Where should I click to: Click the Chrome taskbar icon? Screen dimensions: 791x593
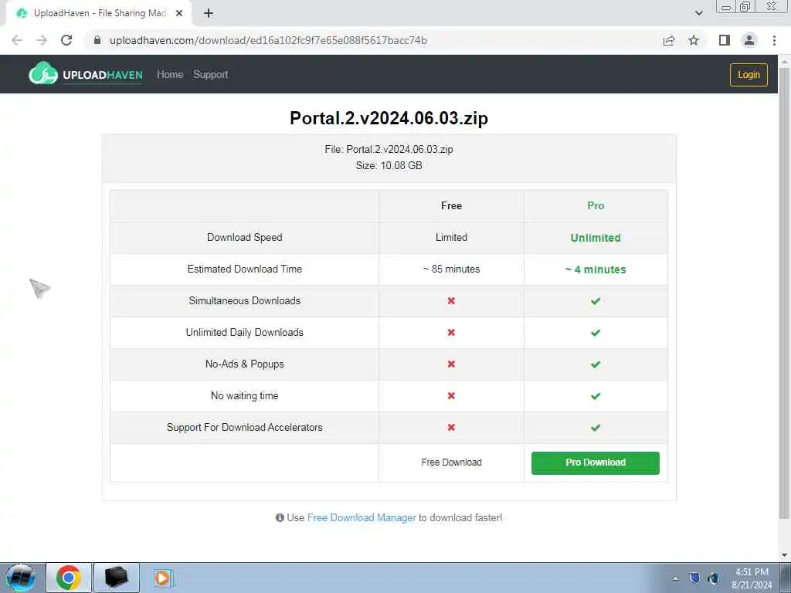[x=69, y=578]
